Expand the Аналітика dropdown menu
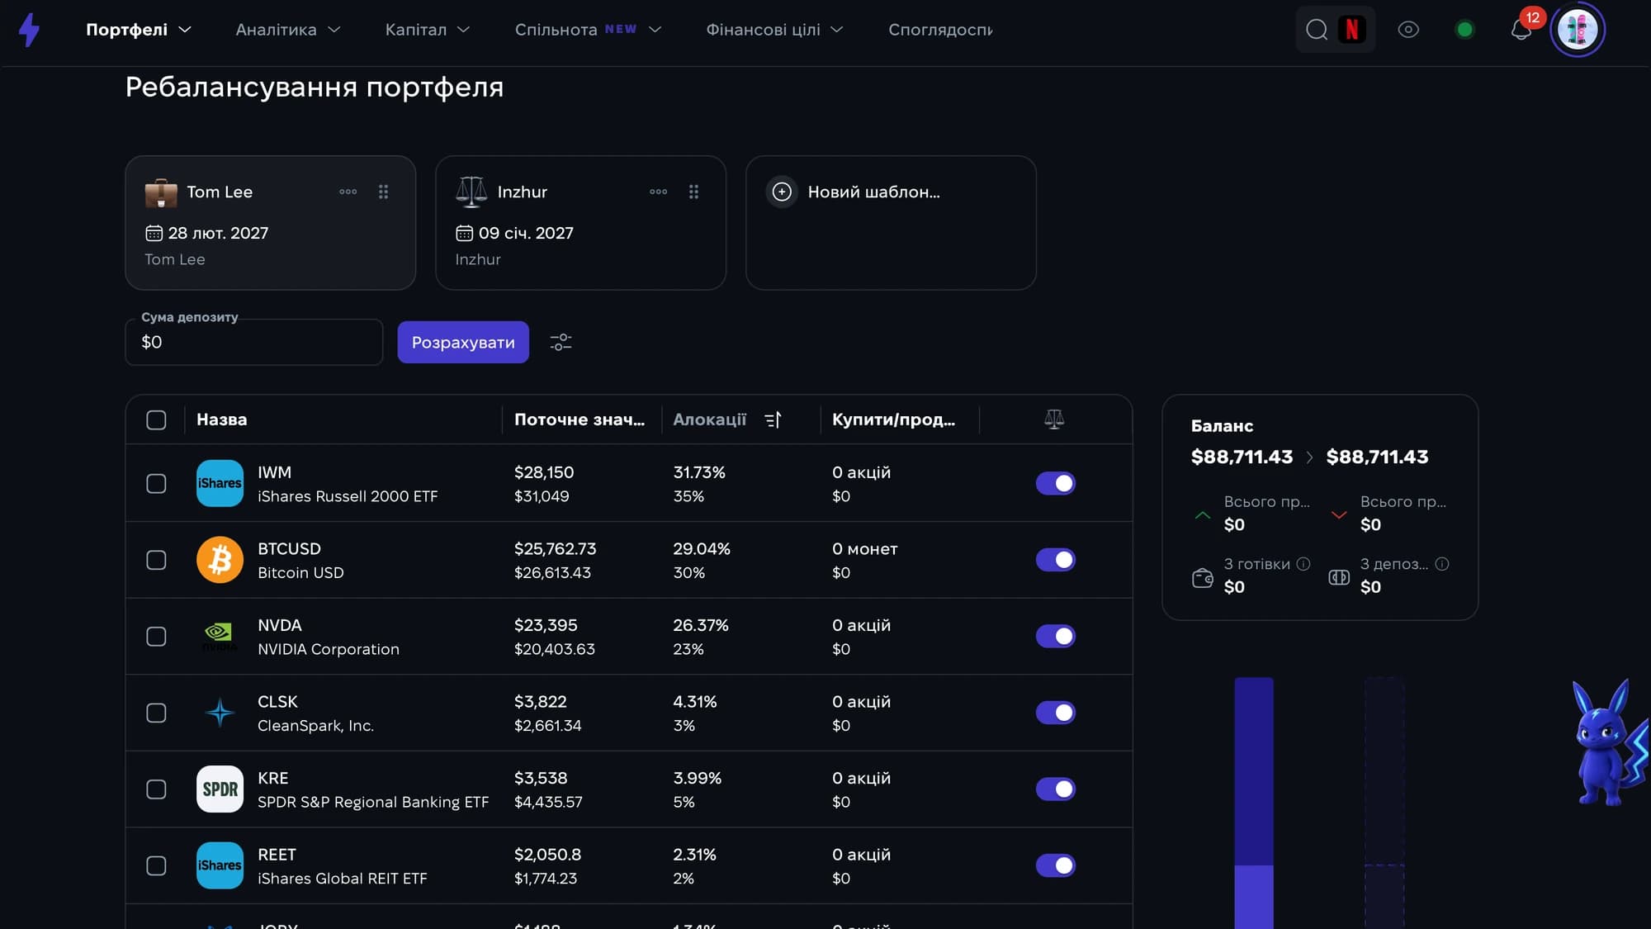1651x929 pixels. [288, 30]
